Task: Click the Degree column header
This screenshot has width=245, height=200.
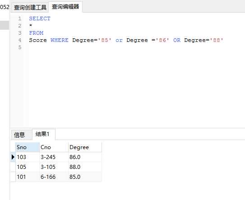Action: click(85, 147)
